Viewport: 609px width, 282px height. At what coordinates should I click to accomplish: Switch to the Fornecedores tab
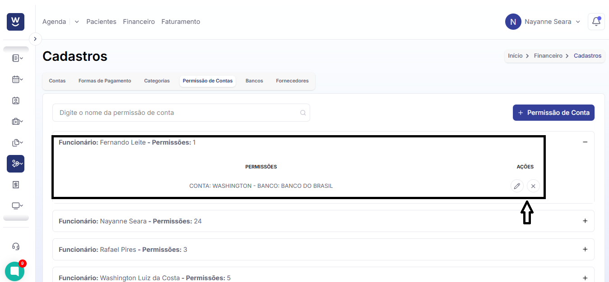pos(292,81)
